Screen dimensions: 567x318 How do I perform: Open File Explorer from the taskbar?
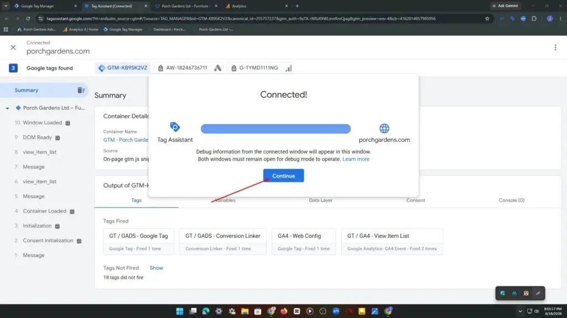[245, 311]
